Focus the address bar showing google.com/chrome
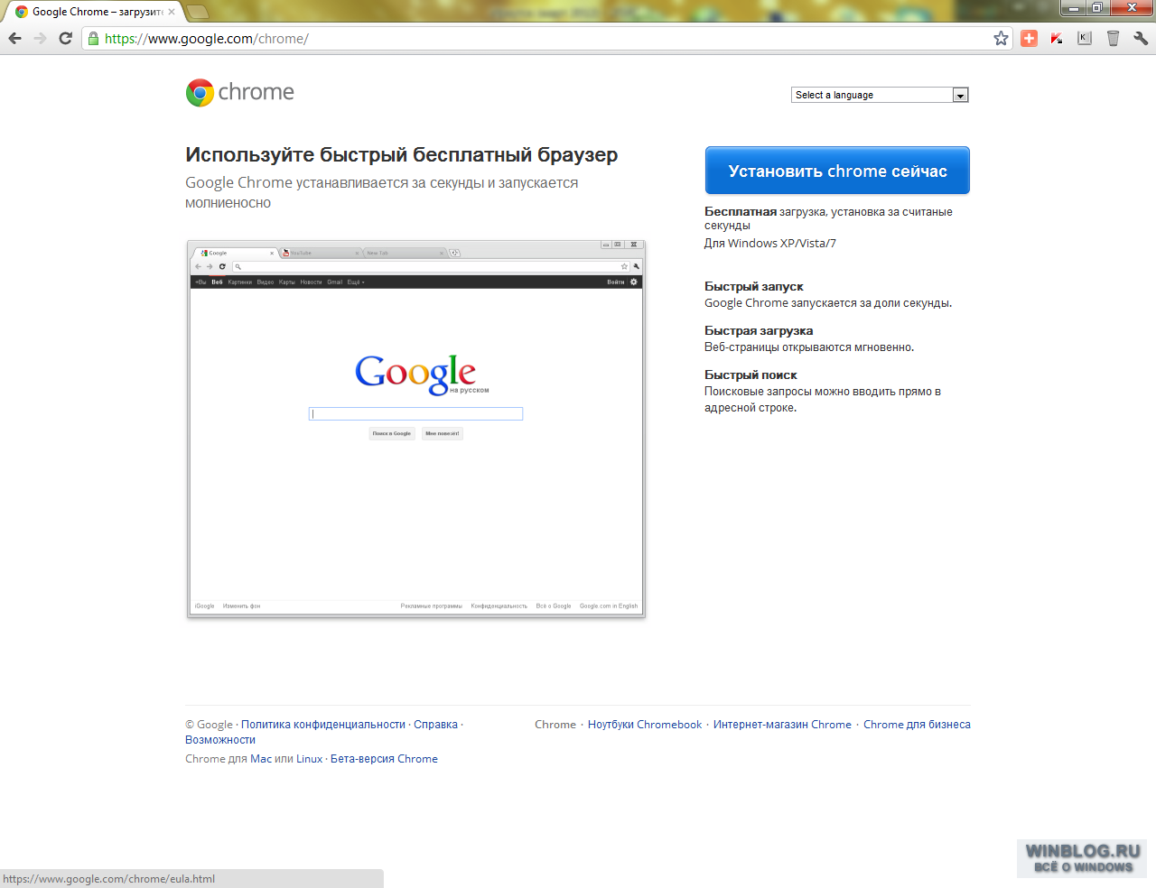 pyautogui.click(x=546, y=38)
